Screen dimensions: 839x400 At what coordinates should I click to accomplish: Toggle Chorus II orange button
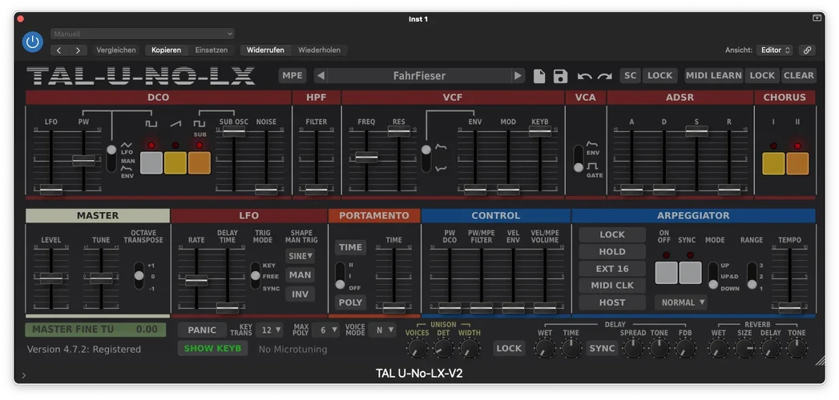pos(797,163)
